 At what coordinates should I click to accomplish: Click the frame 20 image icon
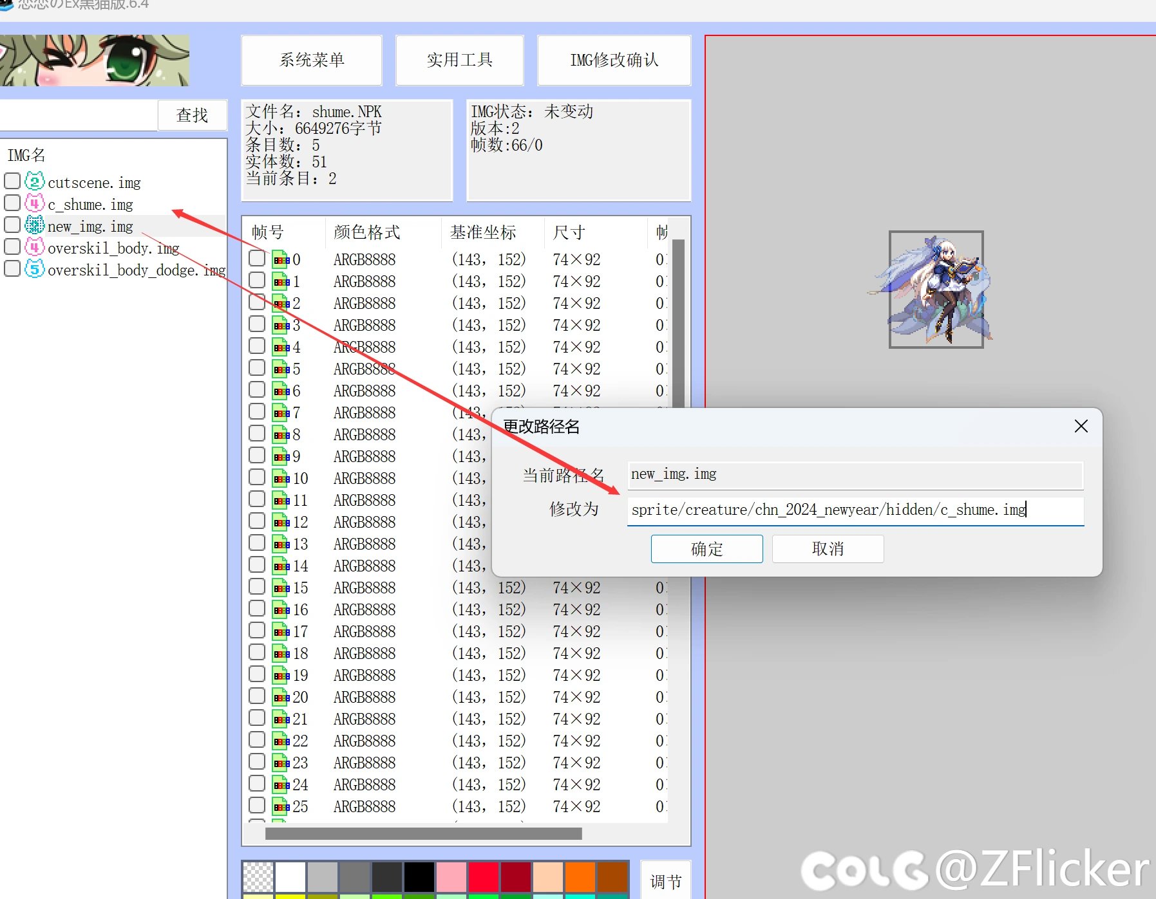[x=280, y=697]
